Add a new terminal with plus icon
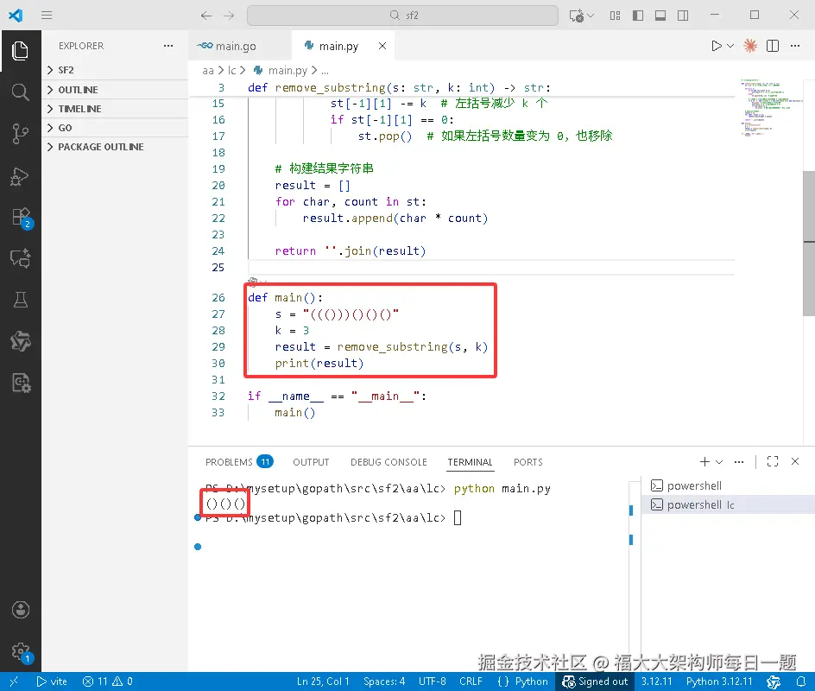This screenshot has width=815, height=691. (704, 461)
